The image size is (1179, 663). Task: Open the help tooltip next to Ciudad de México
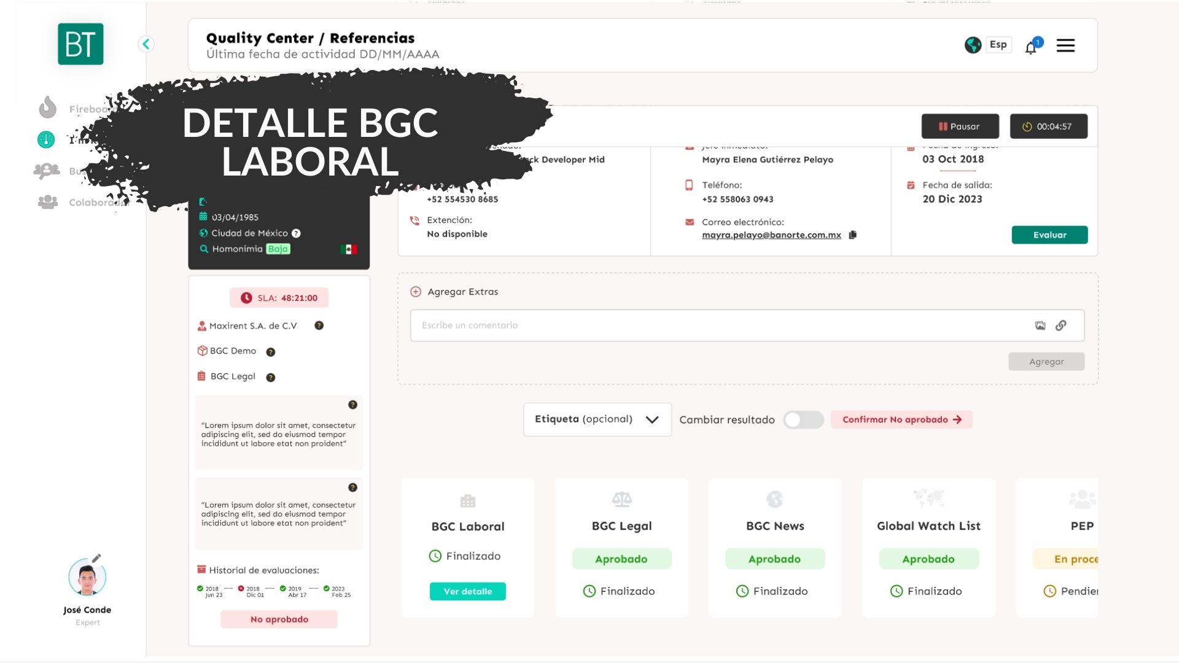tap(296, 233)
